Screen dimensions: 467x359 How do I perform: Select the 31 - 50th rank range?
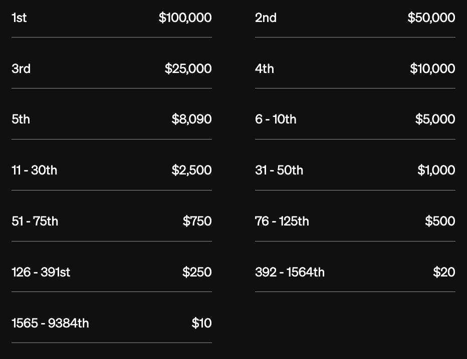(x=279, y=170)
